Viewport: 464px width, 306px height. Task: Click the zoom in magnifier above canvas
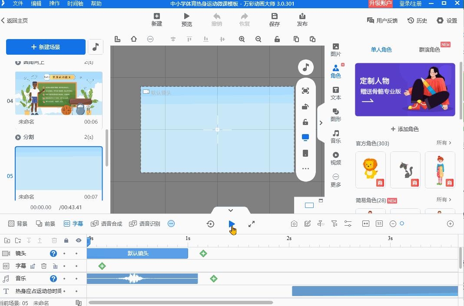(x=242, y=39)
